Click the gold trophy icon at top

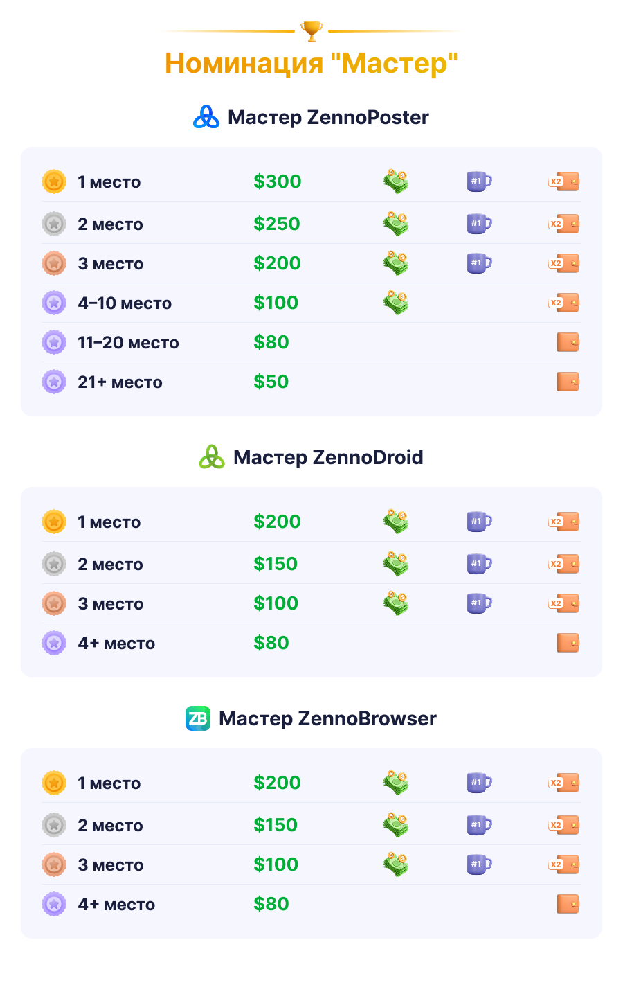coord(311,30)
